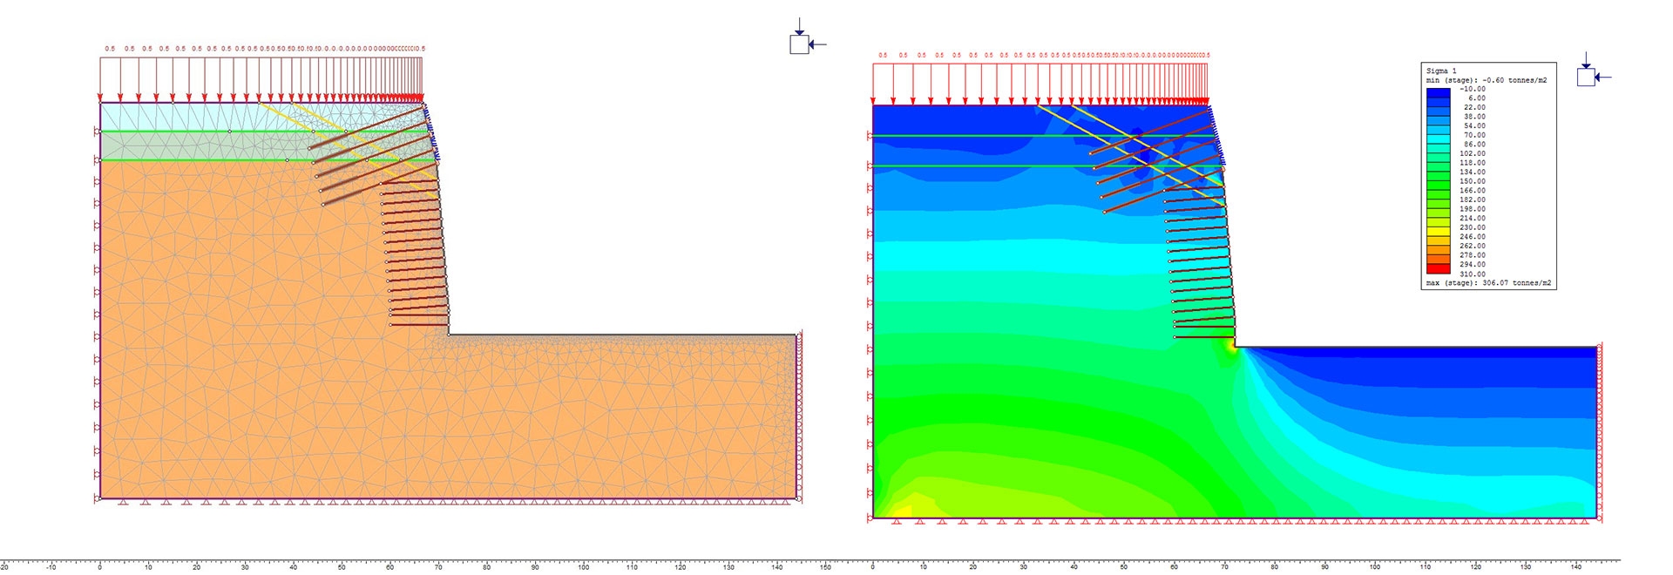
Task: Click the yellow stress zone at the contour's bottom-left
Action: tap(902, 510)
